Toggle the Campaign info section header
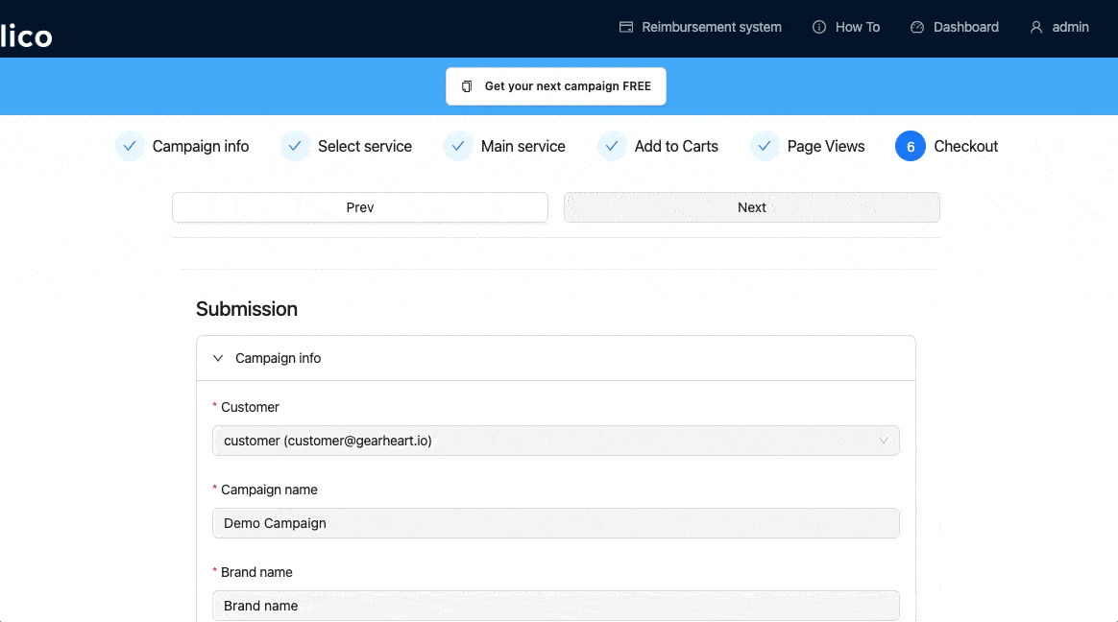The image size is (1118, 622). [556, 358]
